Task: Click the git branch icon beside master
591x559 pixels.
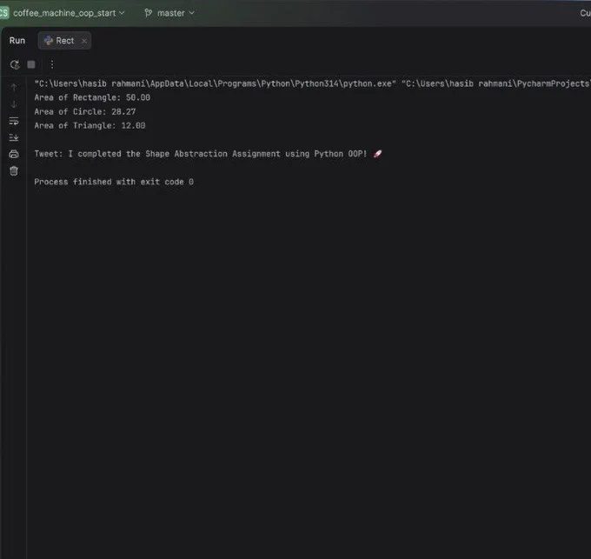Action: coord(148,13)
